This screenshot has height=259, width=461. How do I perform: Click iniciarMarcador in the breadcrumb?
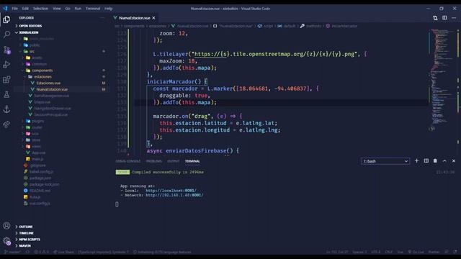click(344, 26)
